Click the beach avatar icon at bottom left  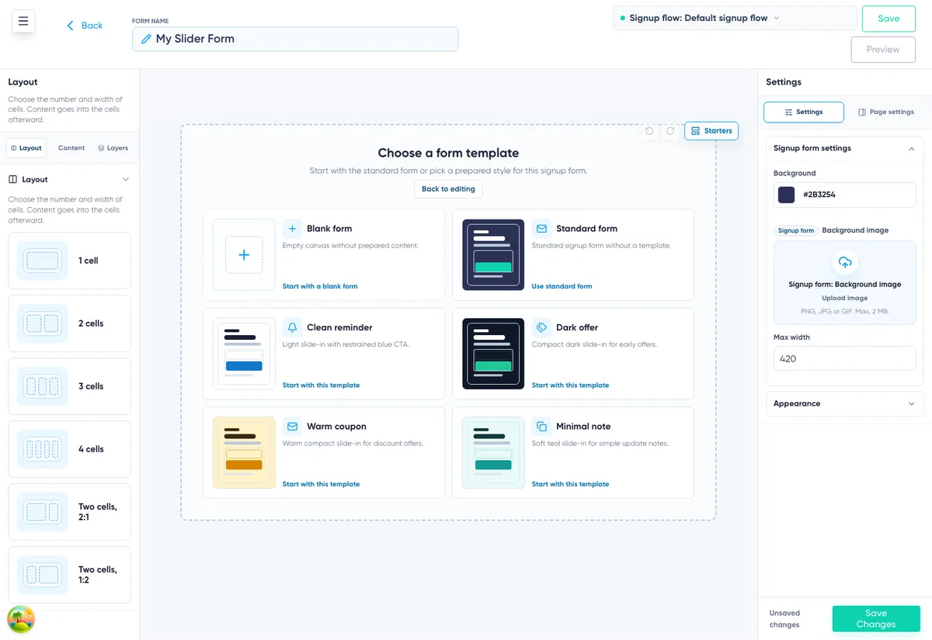tap(21, 619)
